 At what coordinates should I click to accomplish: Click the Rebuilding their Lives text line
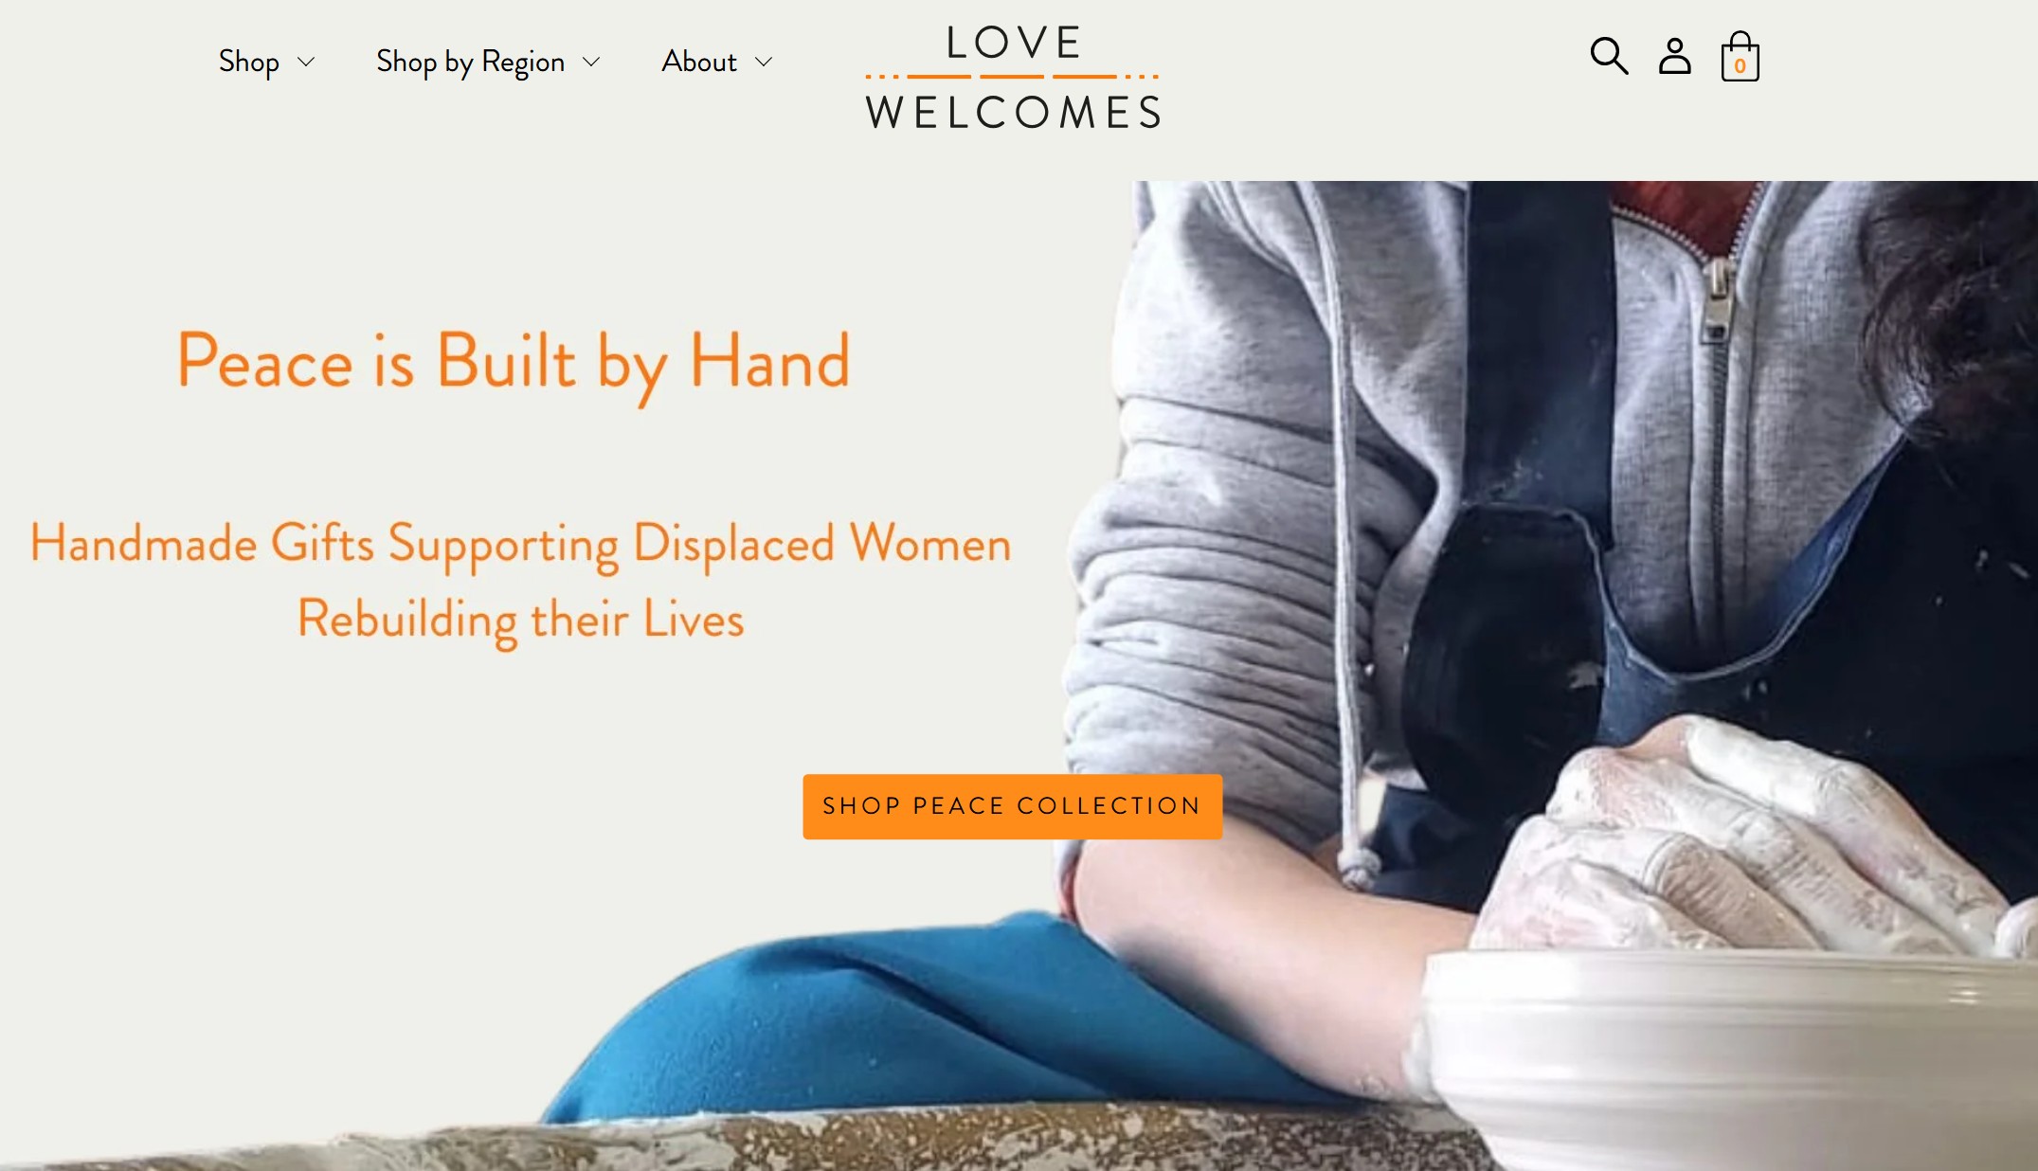(520, 621)
